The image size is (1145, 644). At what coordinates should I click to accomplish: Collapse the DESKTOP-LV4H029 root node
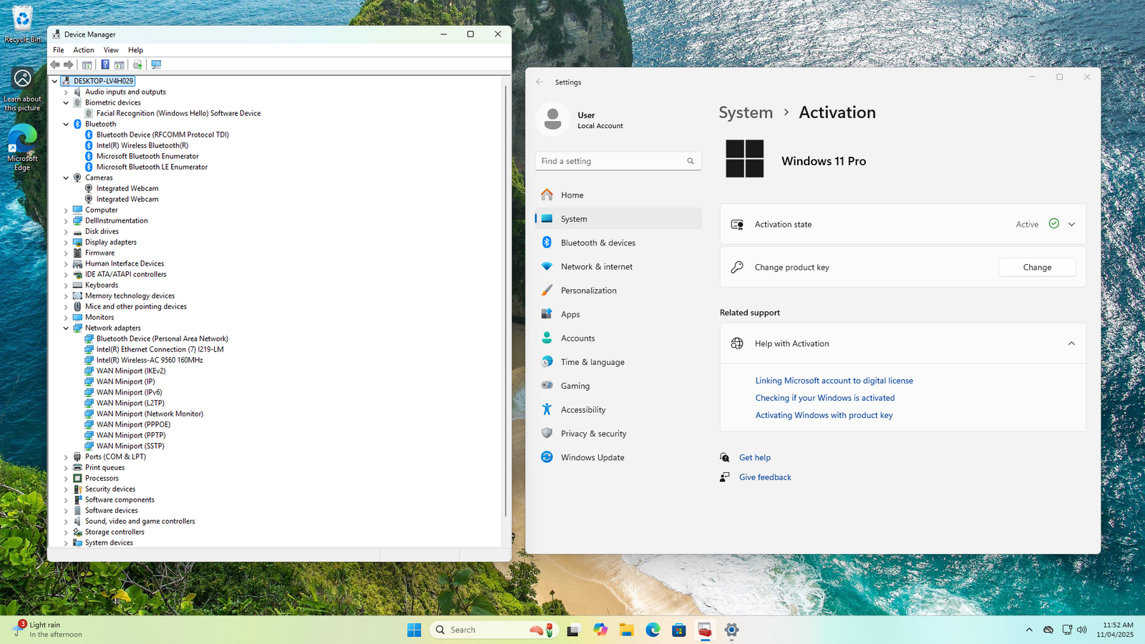(54, 82)
